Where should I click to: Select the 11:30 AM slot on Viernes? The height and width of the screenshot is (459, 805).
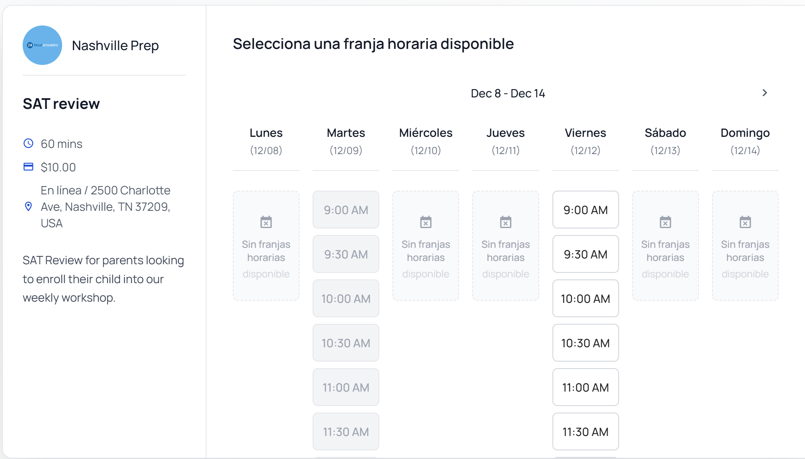point(585,431)
